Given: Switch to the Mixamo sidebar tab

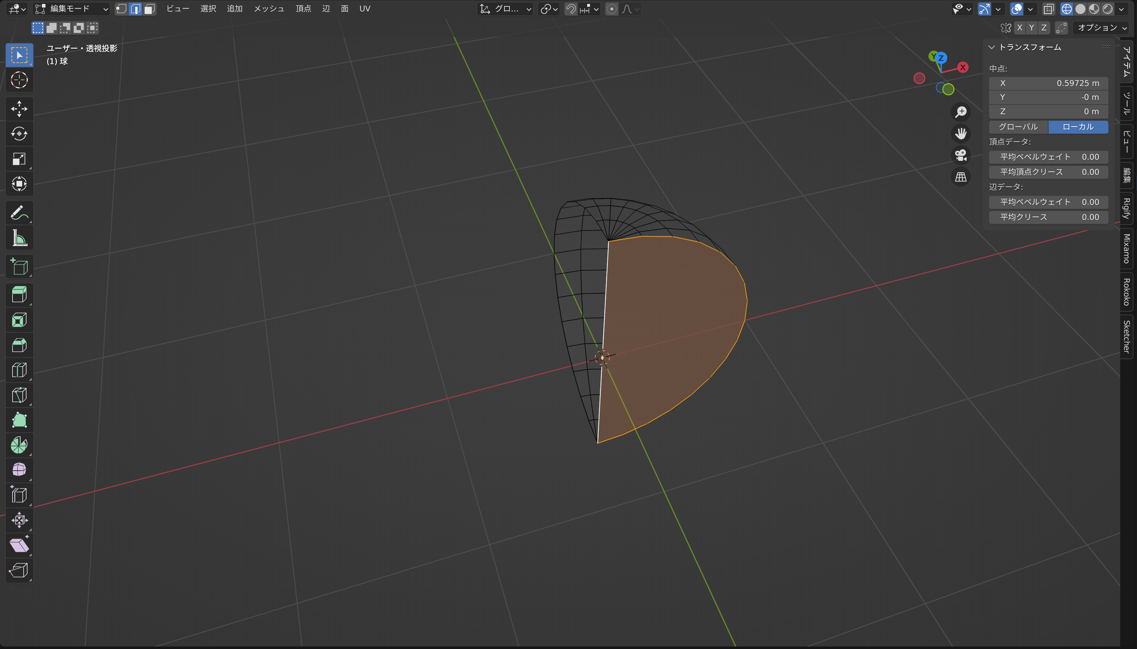Looking at the screenshot, I should [1126, 248].
